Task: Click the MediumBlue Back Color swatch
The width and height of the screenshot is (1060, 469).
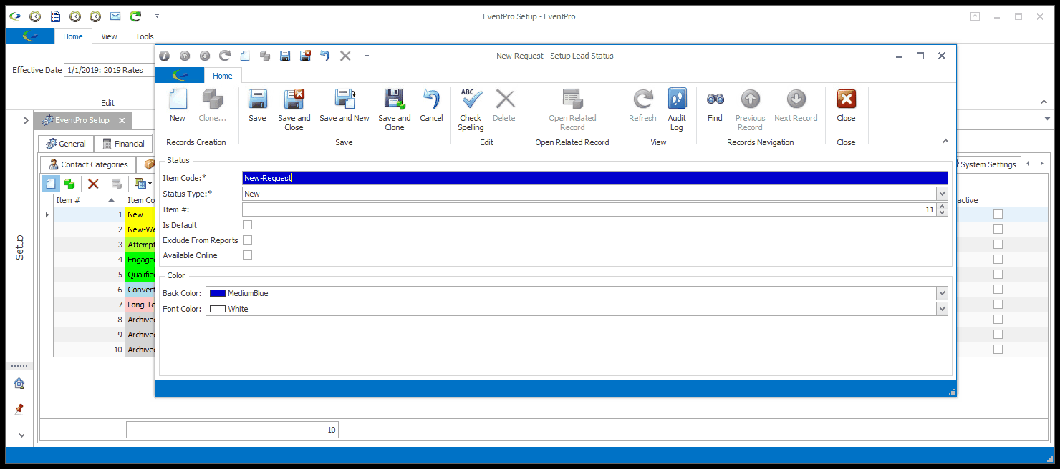Action: click(217, 293)
